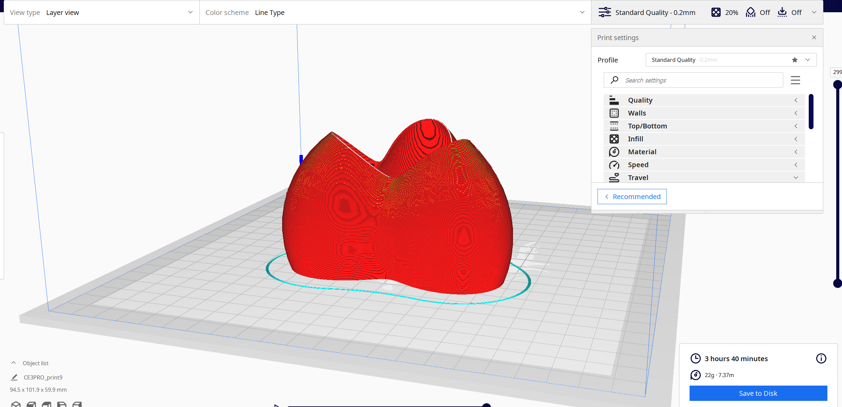The height and width of the screenshot is (407, 842).
Task: Click the 20% infill density icon
Action: [716, 13]
